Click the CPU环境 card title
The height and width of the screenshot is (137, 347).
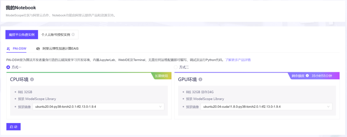(19, 79)
